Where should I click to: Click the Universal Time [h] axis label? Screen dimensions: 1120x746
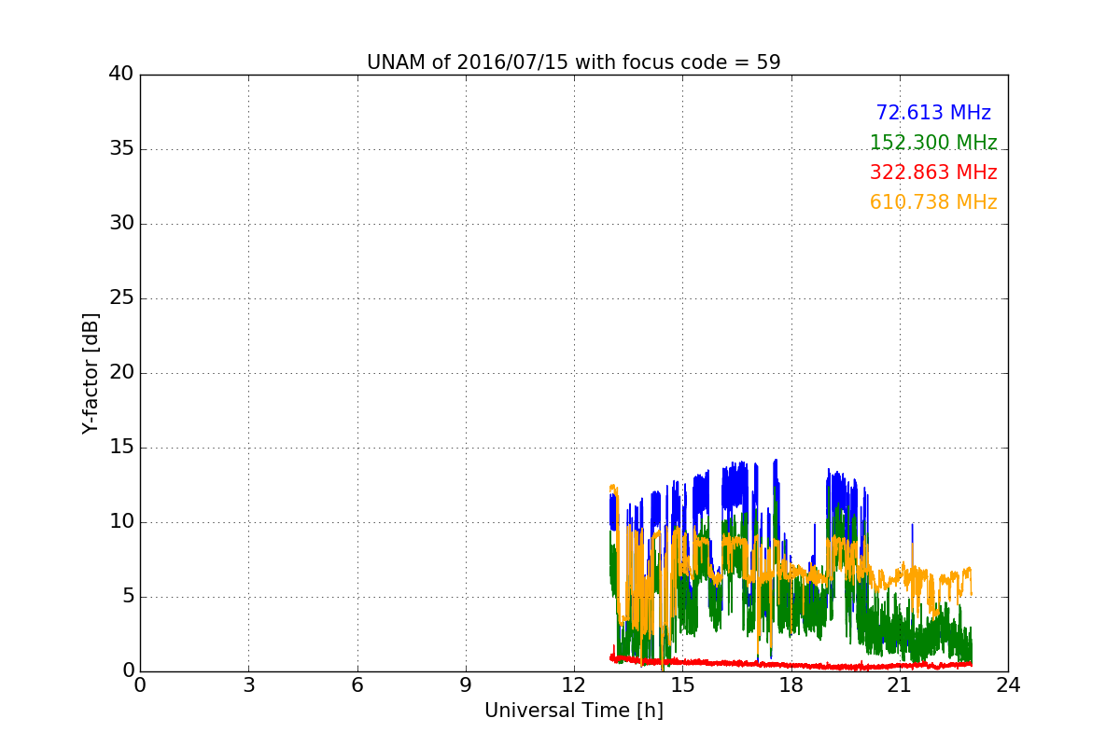pyautogui.click(x=573, y=711)
